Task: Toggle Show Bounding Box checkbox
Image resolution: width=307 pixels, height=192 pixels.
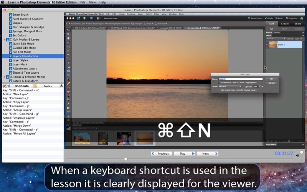Action: coord(87,23)
